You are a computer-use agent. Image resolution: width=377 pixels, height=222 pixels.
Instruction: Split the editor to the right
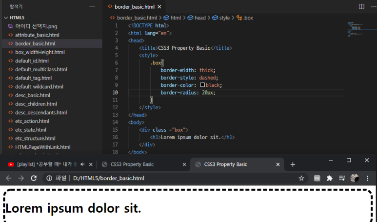click(x=361, y=6)
